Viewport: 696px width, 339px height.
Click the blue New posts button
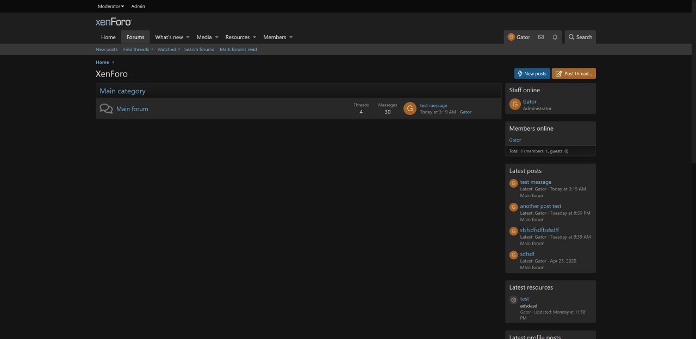pos(532,73)
